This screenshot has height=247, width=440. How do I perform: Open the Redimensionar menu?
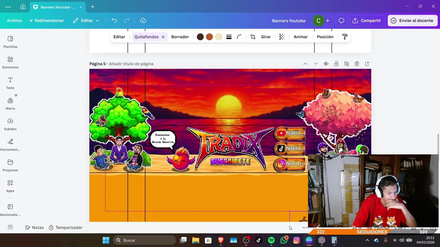[x=46, y=21]
